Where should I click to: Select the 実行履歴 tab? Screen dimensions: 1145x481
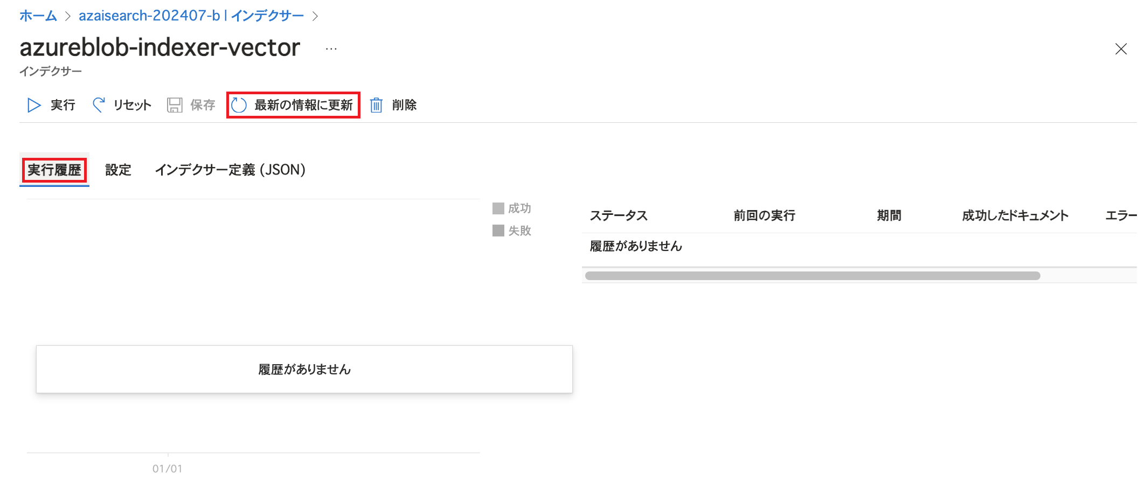pyautogui.click(x=54, y=170)
